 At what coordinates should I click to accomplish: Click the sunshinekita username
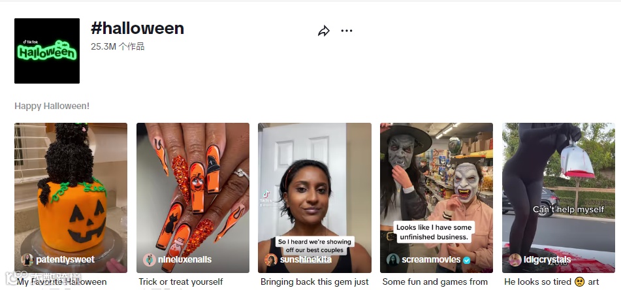(x=306, y=260)
